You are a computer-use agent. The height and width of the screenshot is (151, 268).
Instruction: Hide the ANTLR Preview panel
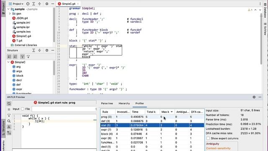(x=260, y=97)
